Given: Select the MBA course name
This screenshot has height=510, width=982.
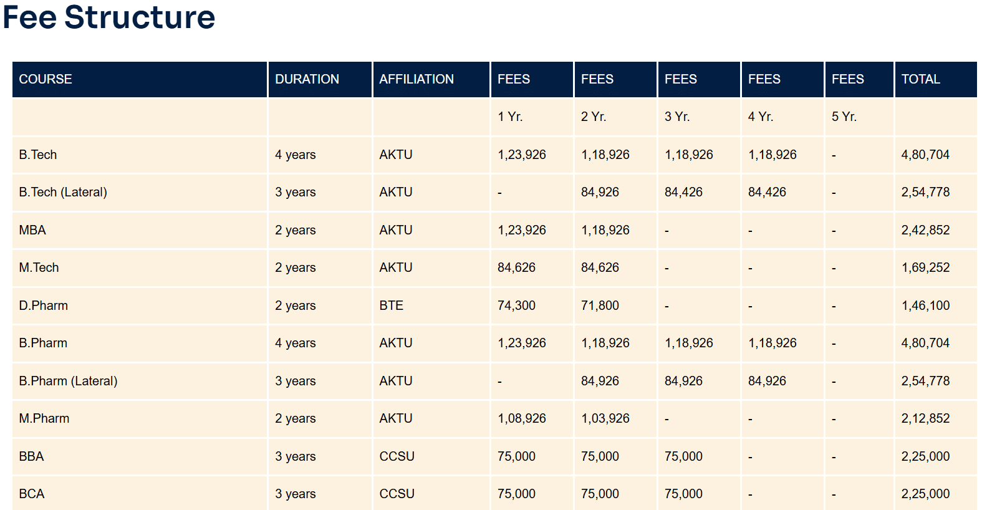Looking at the screenshot, I should tap(32, 230).
